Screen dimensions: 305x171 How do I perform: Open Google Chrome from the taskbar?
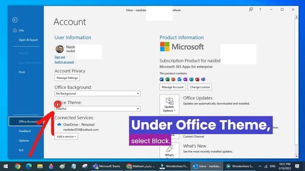(x=18, y=166)
